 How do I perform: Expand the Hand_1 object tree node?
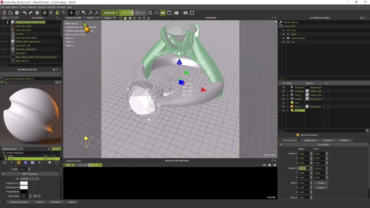tap(287, 95)
